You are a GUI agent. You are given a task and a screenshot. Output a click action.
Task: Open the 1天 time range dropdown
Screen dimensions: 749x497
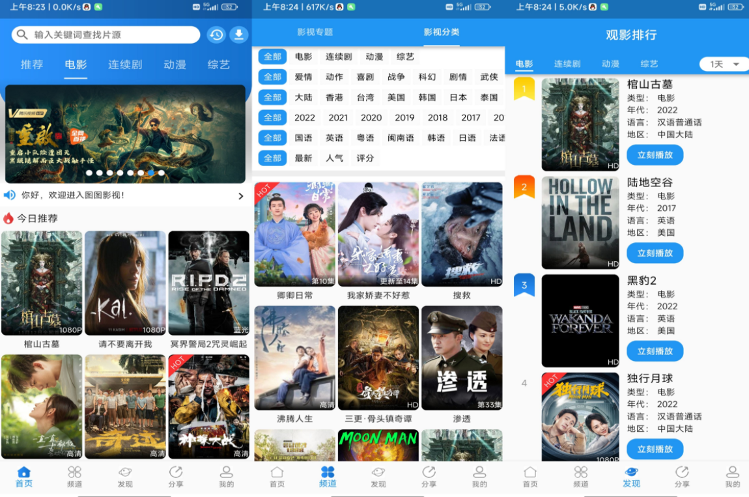(x=724, y=64)
